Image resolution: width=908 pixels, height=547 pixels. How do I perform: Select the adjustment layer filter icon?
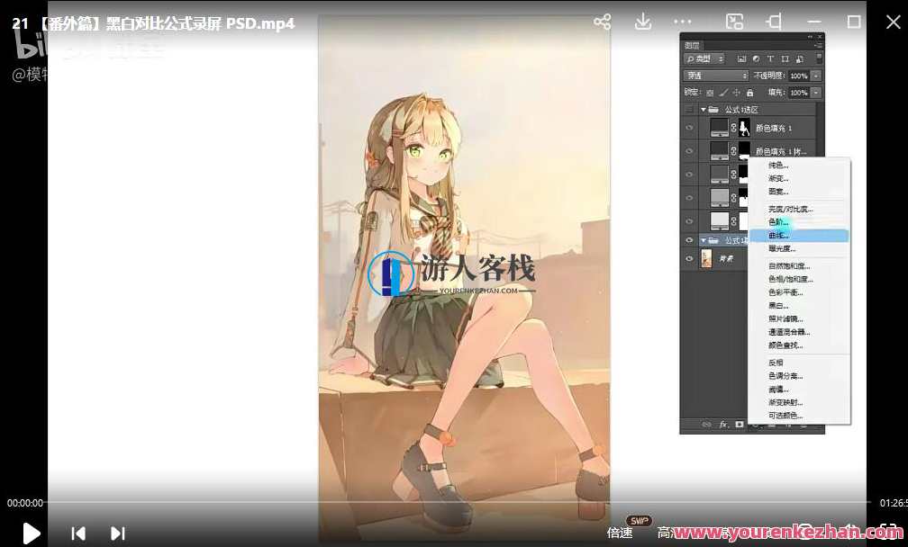tap(757, 58)
